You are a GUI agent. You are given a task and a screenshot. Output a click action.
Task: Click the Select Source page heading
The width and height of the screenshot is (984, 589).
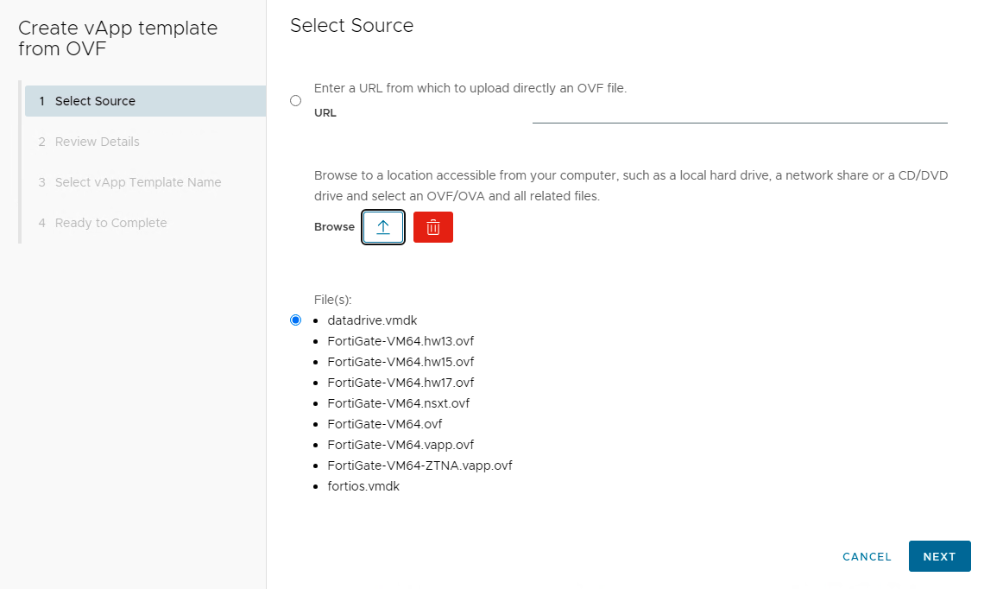(351, 26)
